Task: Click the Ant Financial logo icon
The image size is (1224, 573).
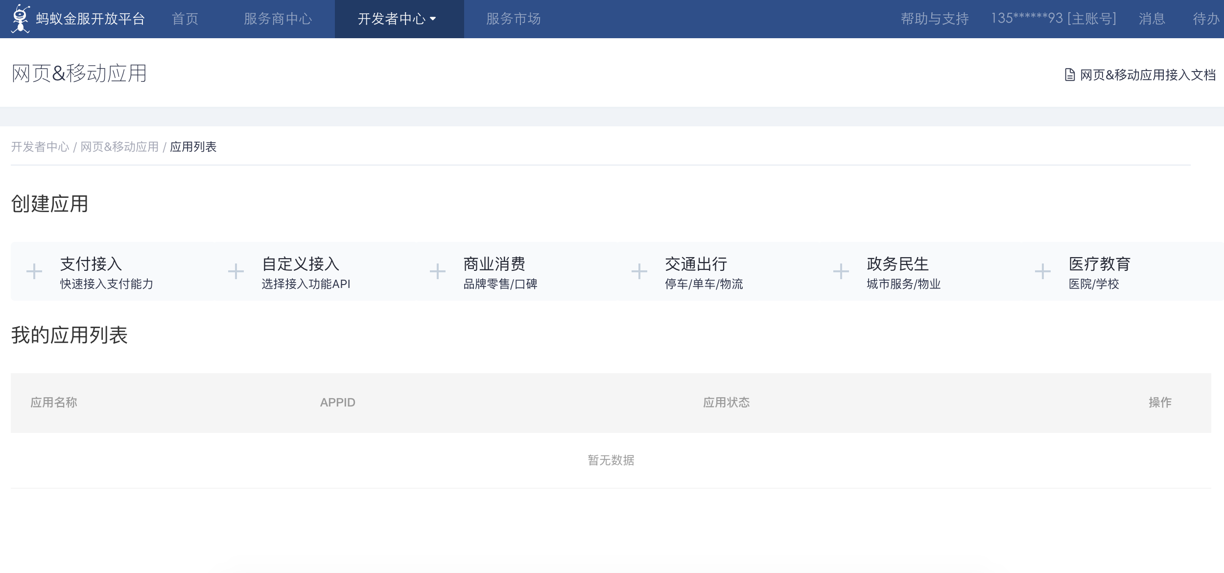Action: (20, 19)
